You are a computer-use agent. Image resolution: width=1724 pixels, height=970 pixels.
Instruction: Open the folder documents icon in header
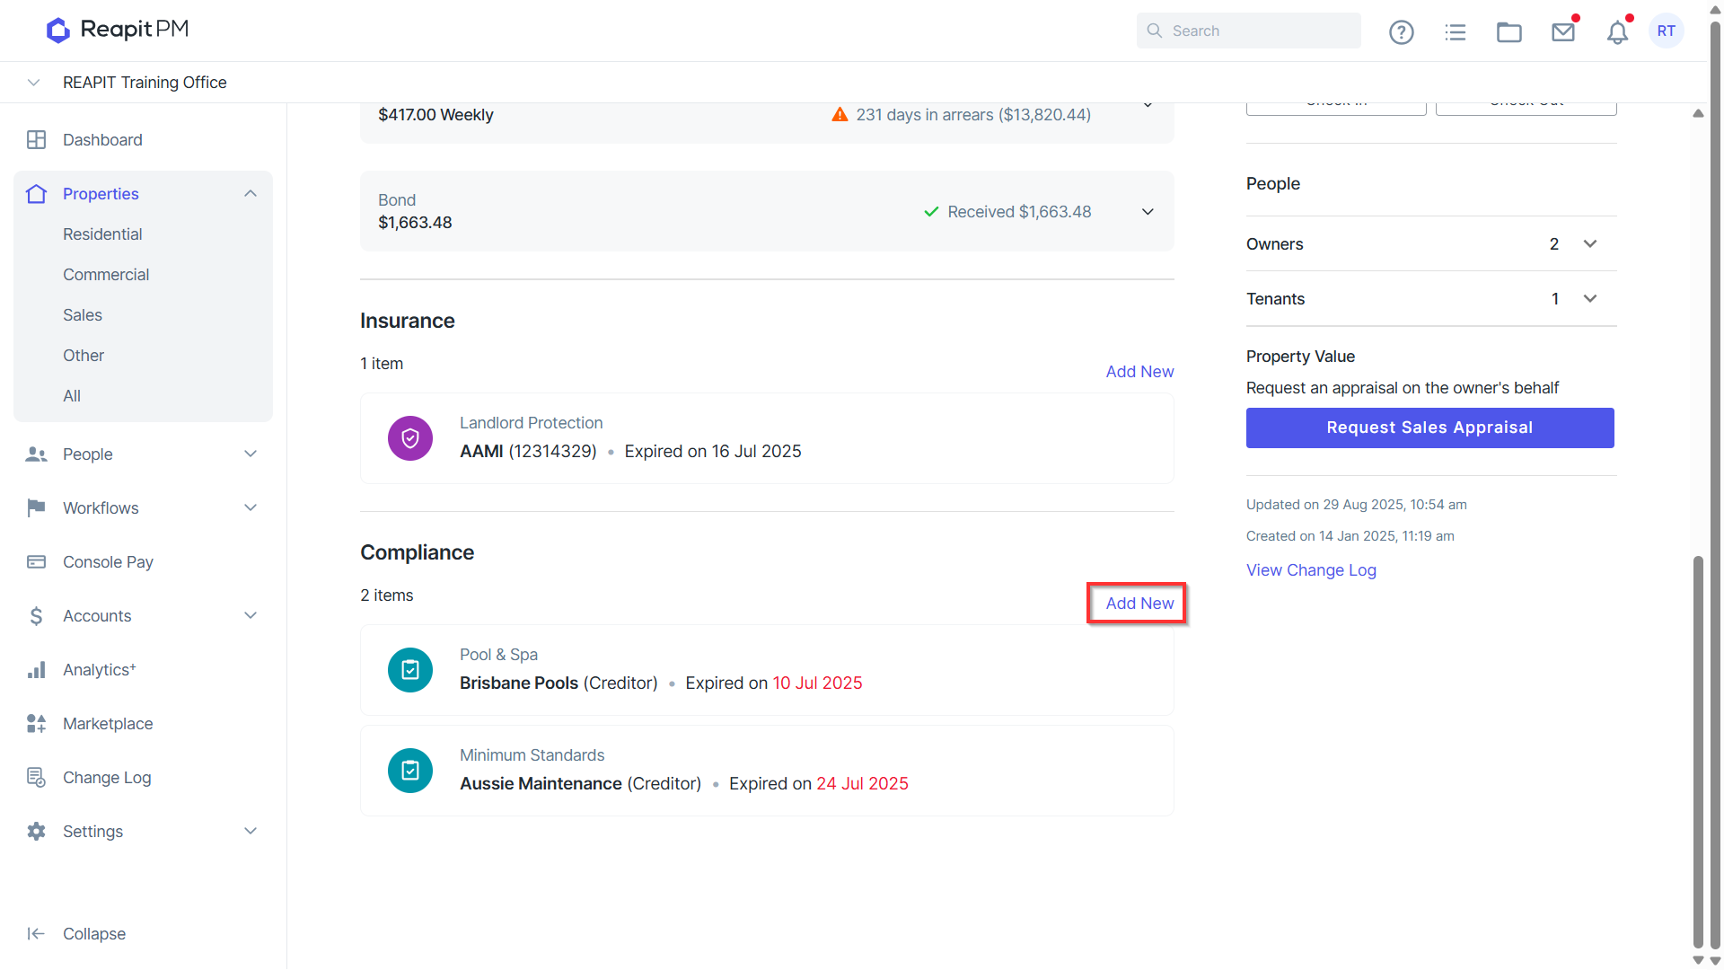pos(1508,32)
